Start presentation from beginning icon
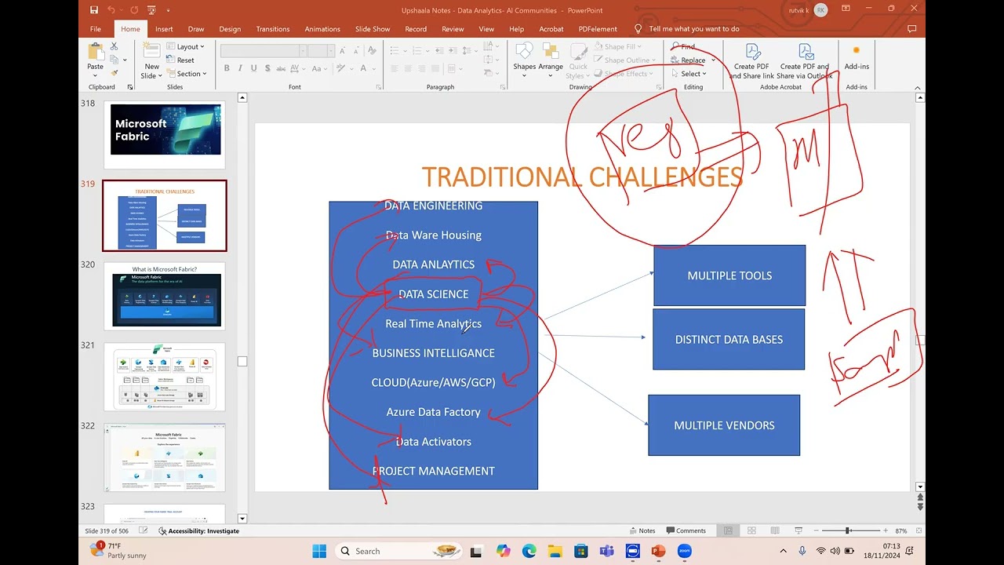Screen dimensions: 1004x565 point(150,10)
